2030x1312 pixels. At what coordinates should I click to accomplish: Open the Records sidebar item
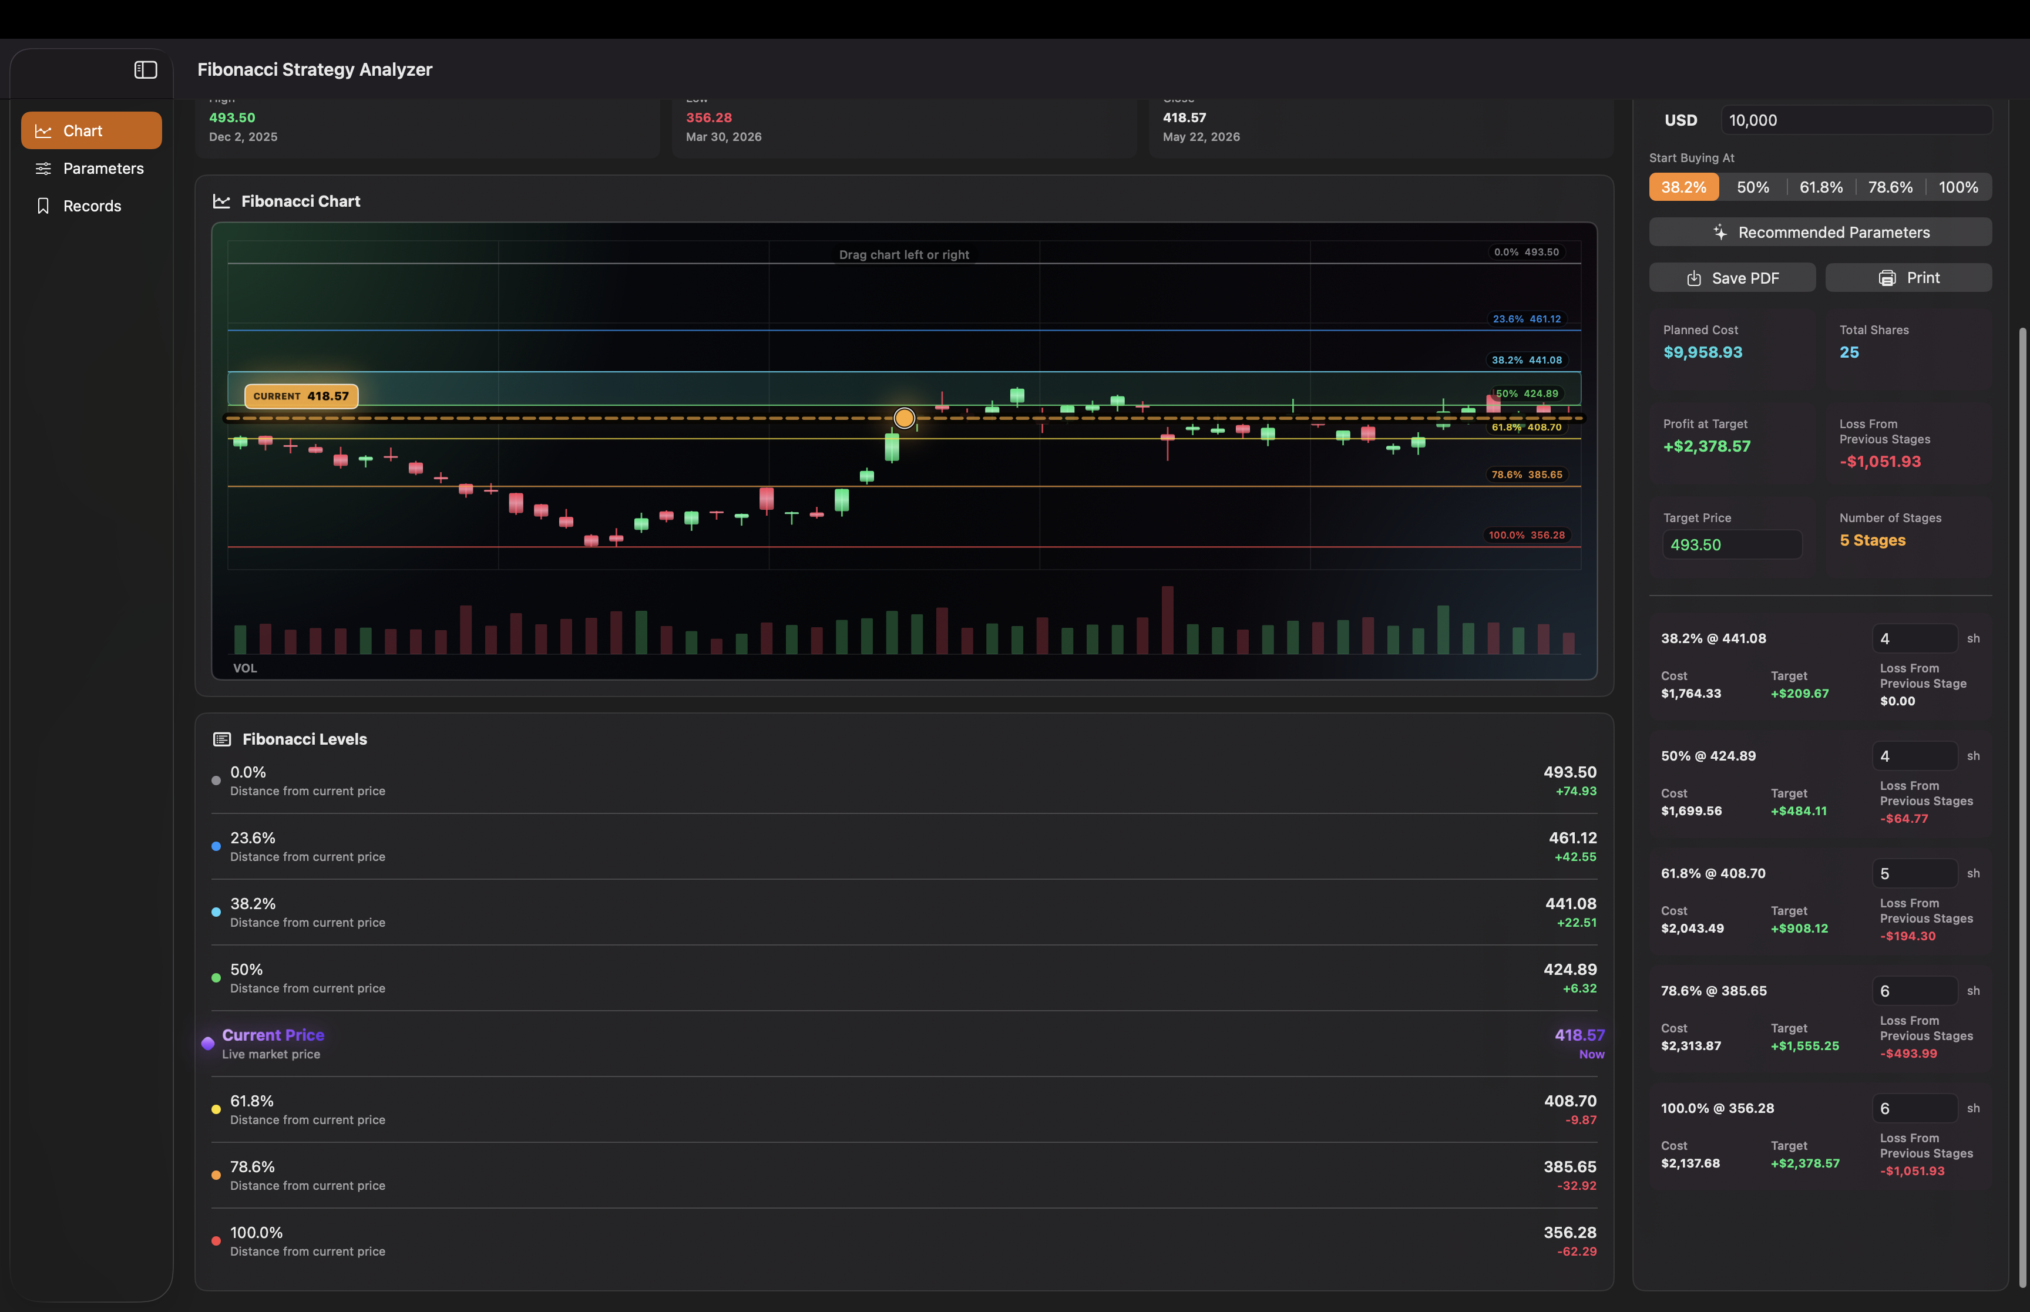91,206
